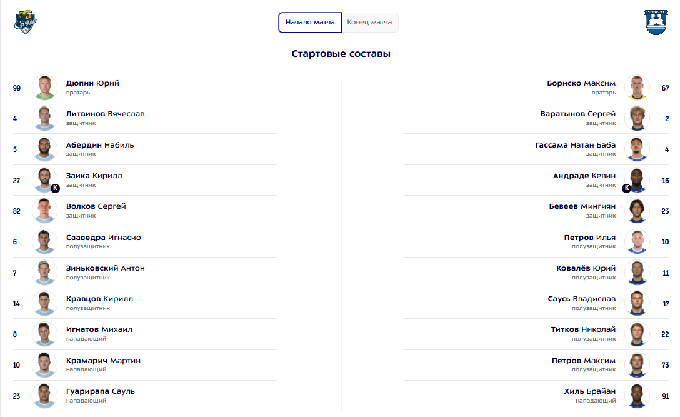The height and width of the screenshot is (417, 680).
Task: Switch to the Начало матча tab
Action: coord(310,22)
